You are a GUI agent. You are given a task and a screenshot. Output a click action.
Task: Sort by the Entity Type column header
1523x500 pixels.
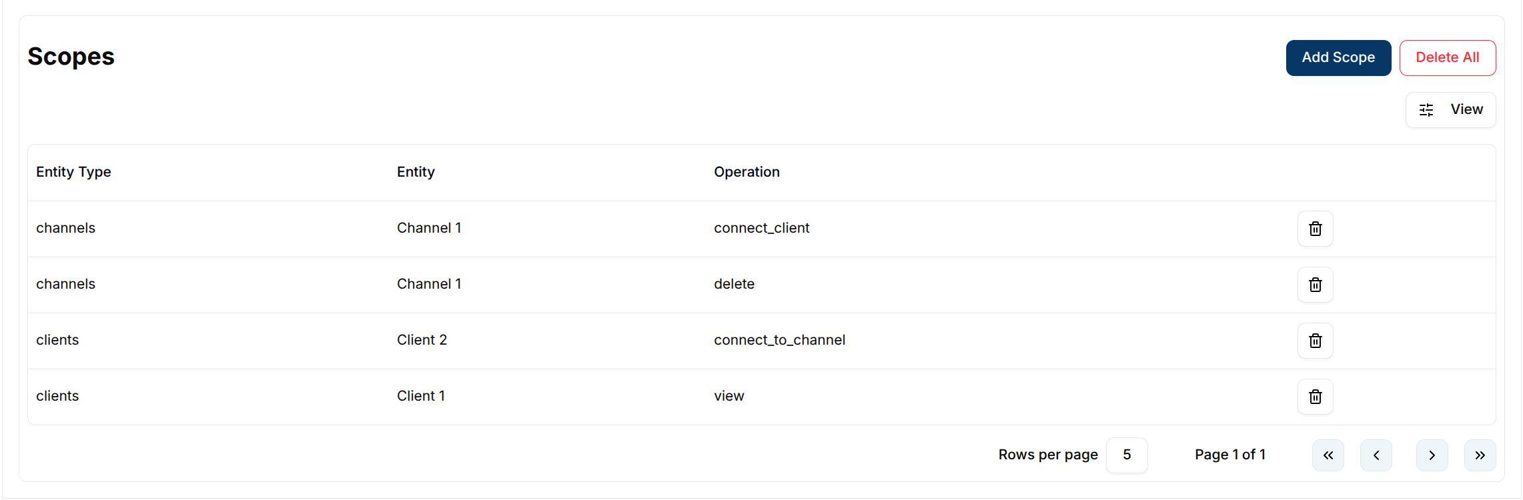tap(73, 171)
